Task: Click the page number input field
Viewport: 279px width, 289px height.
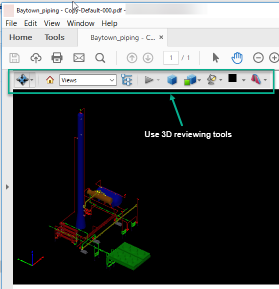Action: tap(171, 58)
